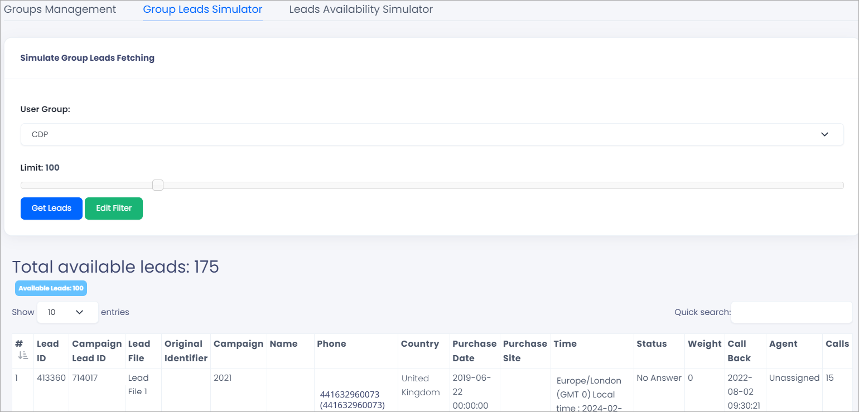Click the Total available leads: 175 heading
Image resolution: width=859 pixels, height=412 pixels.
[x=115, y=267]
